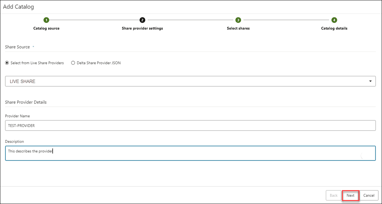Click the step 2 filled circle indicator
Image resolution: width=382 pixels, height=204 pixels.
click(142, 20)
